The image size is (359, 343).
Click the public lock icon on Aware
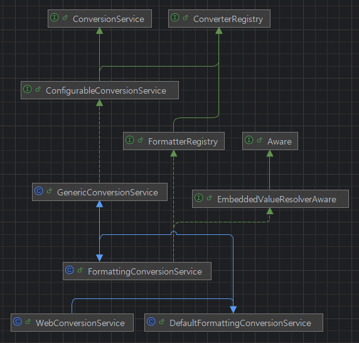tap(260, 140)
